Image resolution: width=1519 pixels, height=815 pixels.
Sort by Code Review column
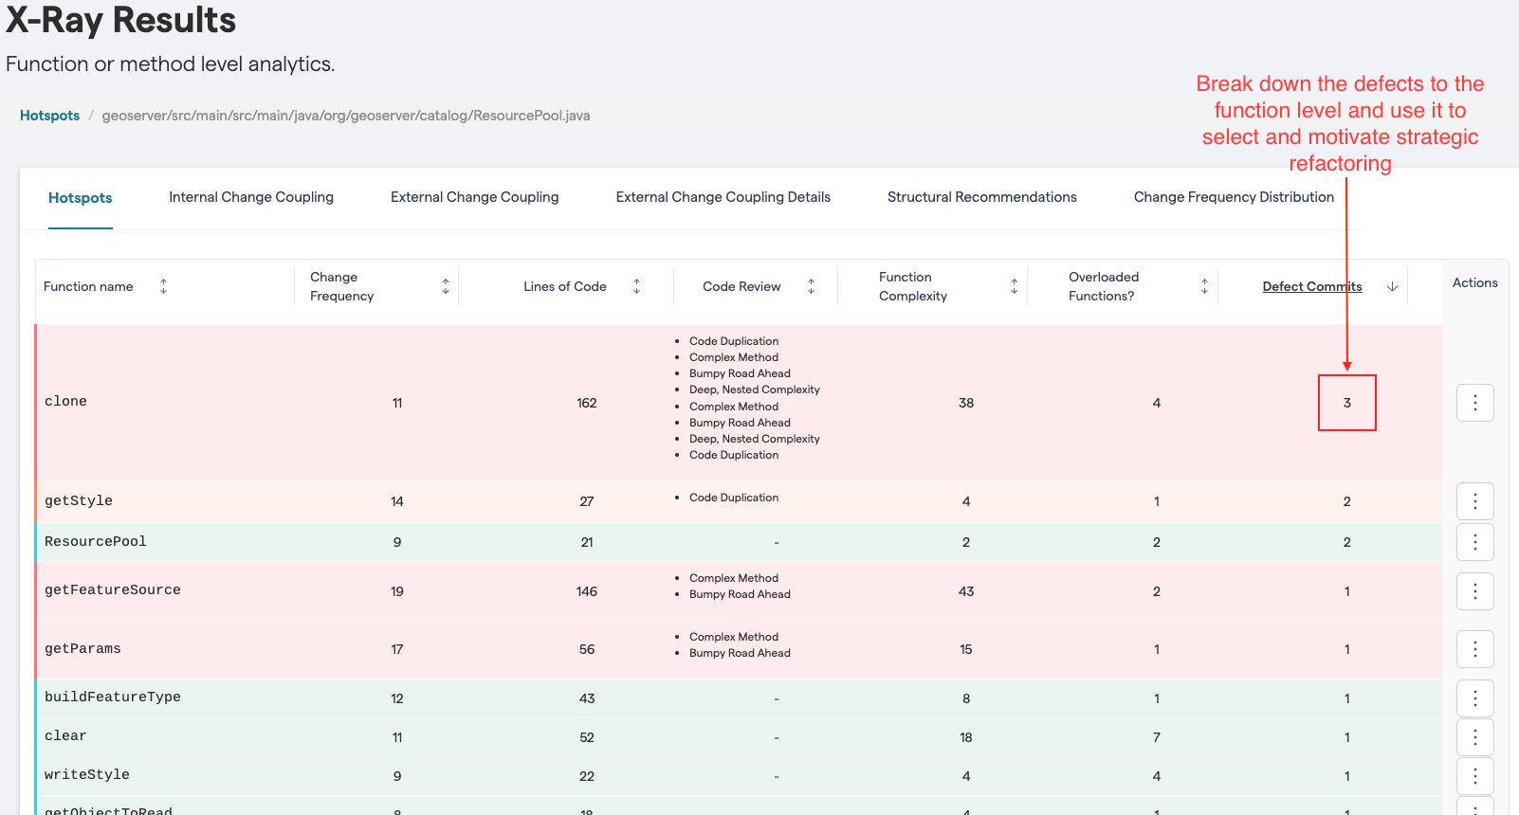811,286
